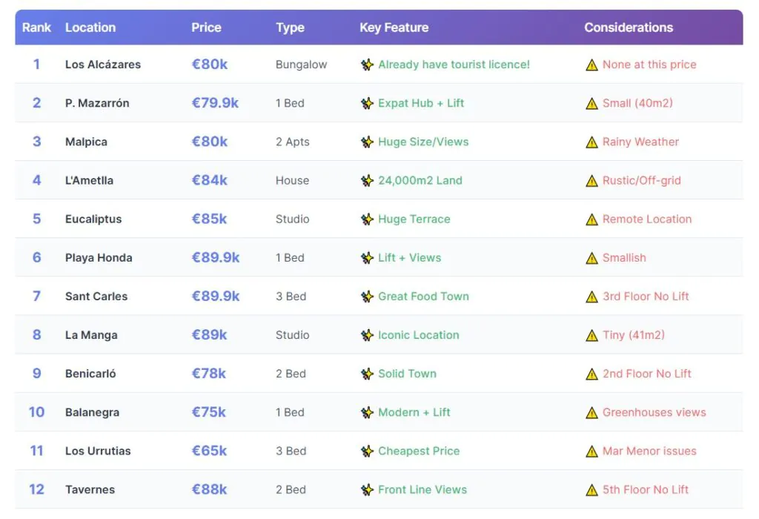Select the Location column header

90,27
